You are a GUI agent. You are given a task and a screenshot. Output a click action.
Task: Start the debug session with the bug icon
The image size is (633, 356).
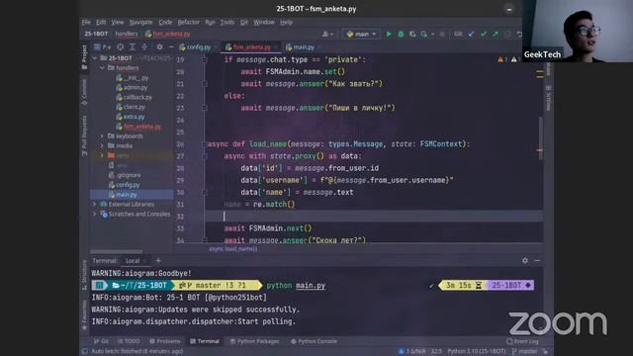[401, 35]
